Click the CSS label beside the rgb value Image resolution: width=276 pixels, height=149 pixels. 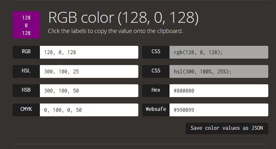point(156,52)
